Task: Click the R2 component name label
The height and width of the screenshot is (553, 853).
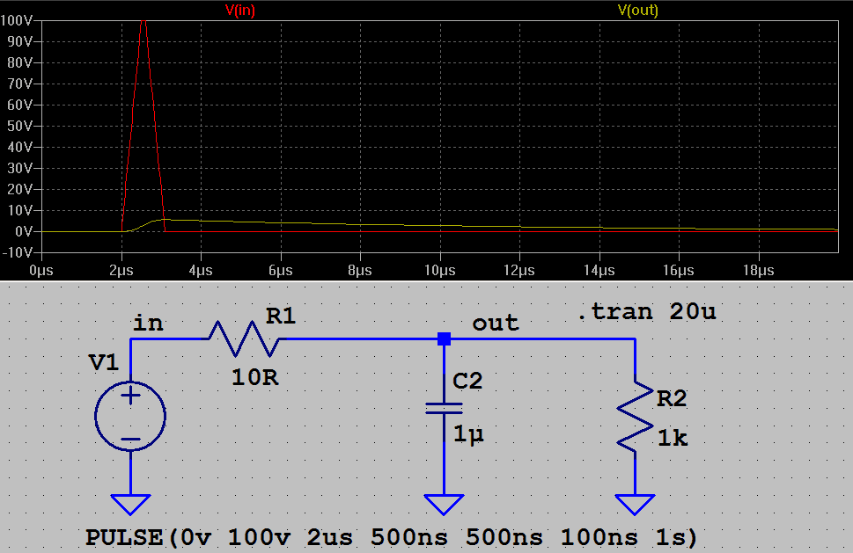Action: click(x=672, y=399)
